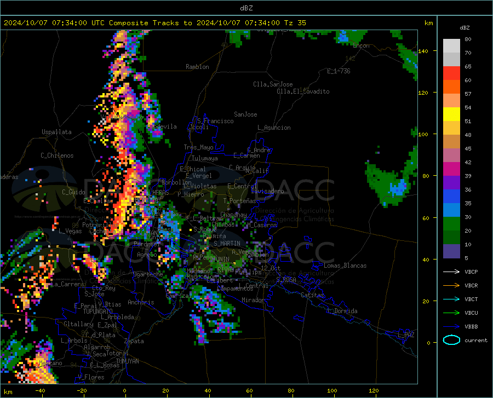Click the 'Lomas_Blancas' place label
The height and width of the screenshot is (398, 493).
(345, 266)
